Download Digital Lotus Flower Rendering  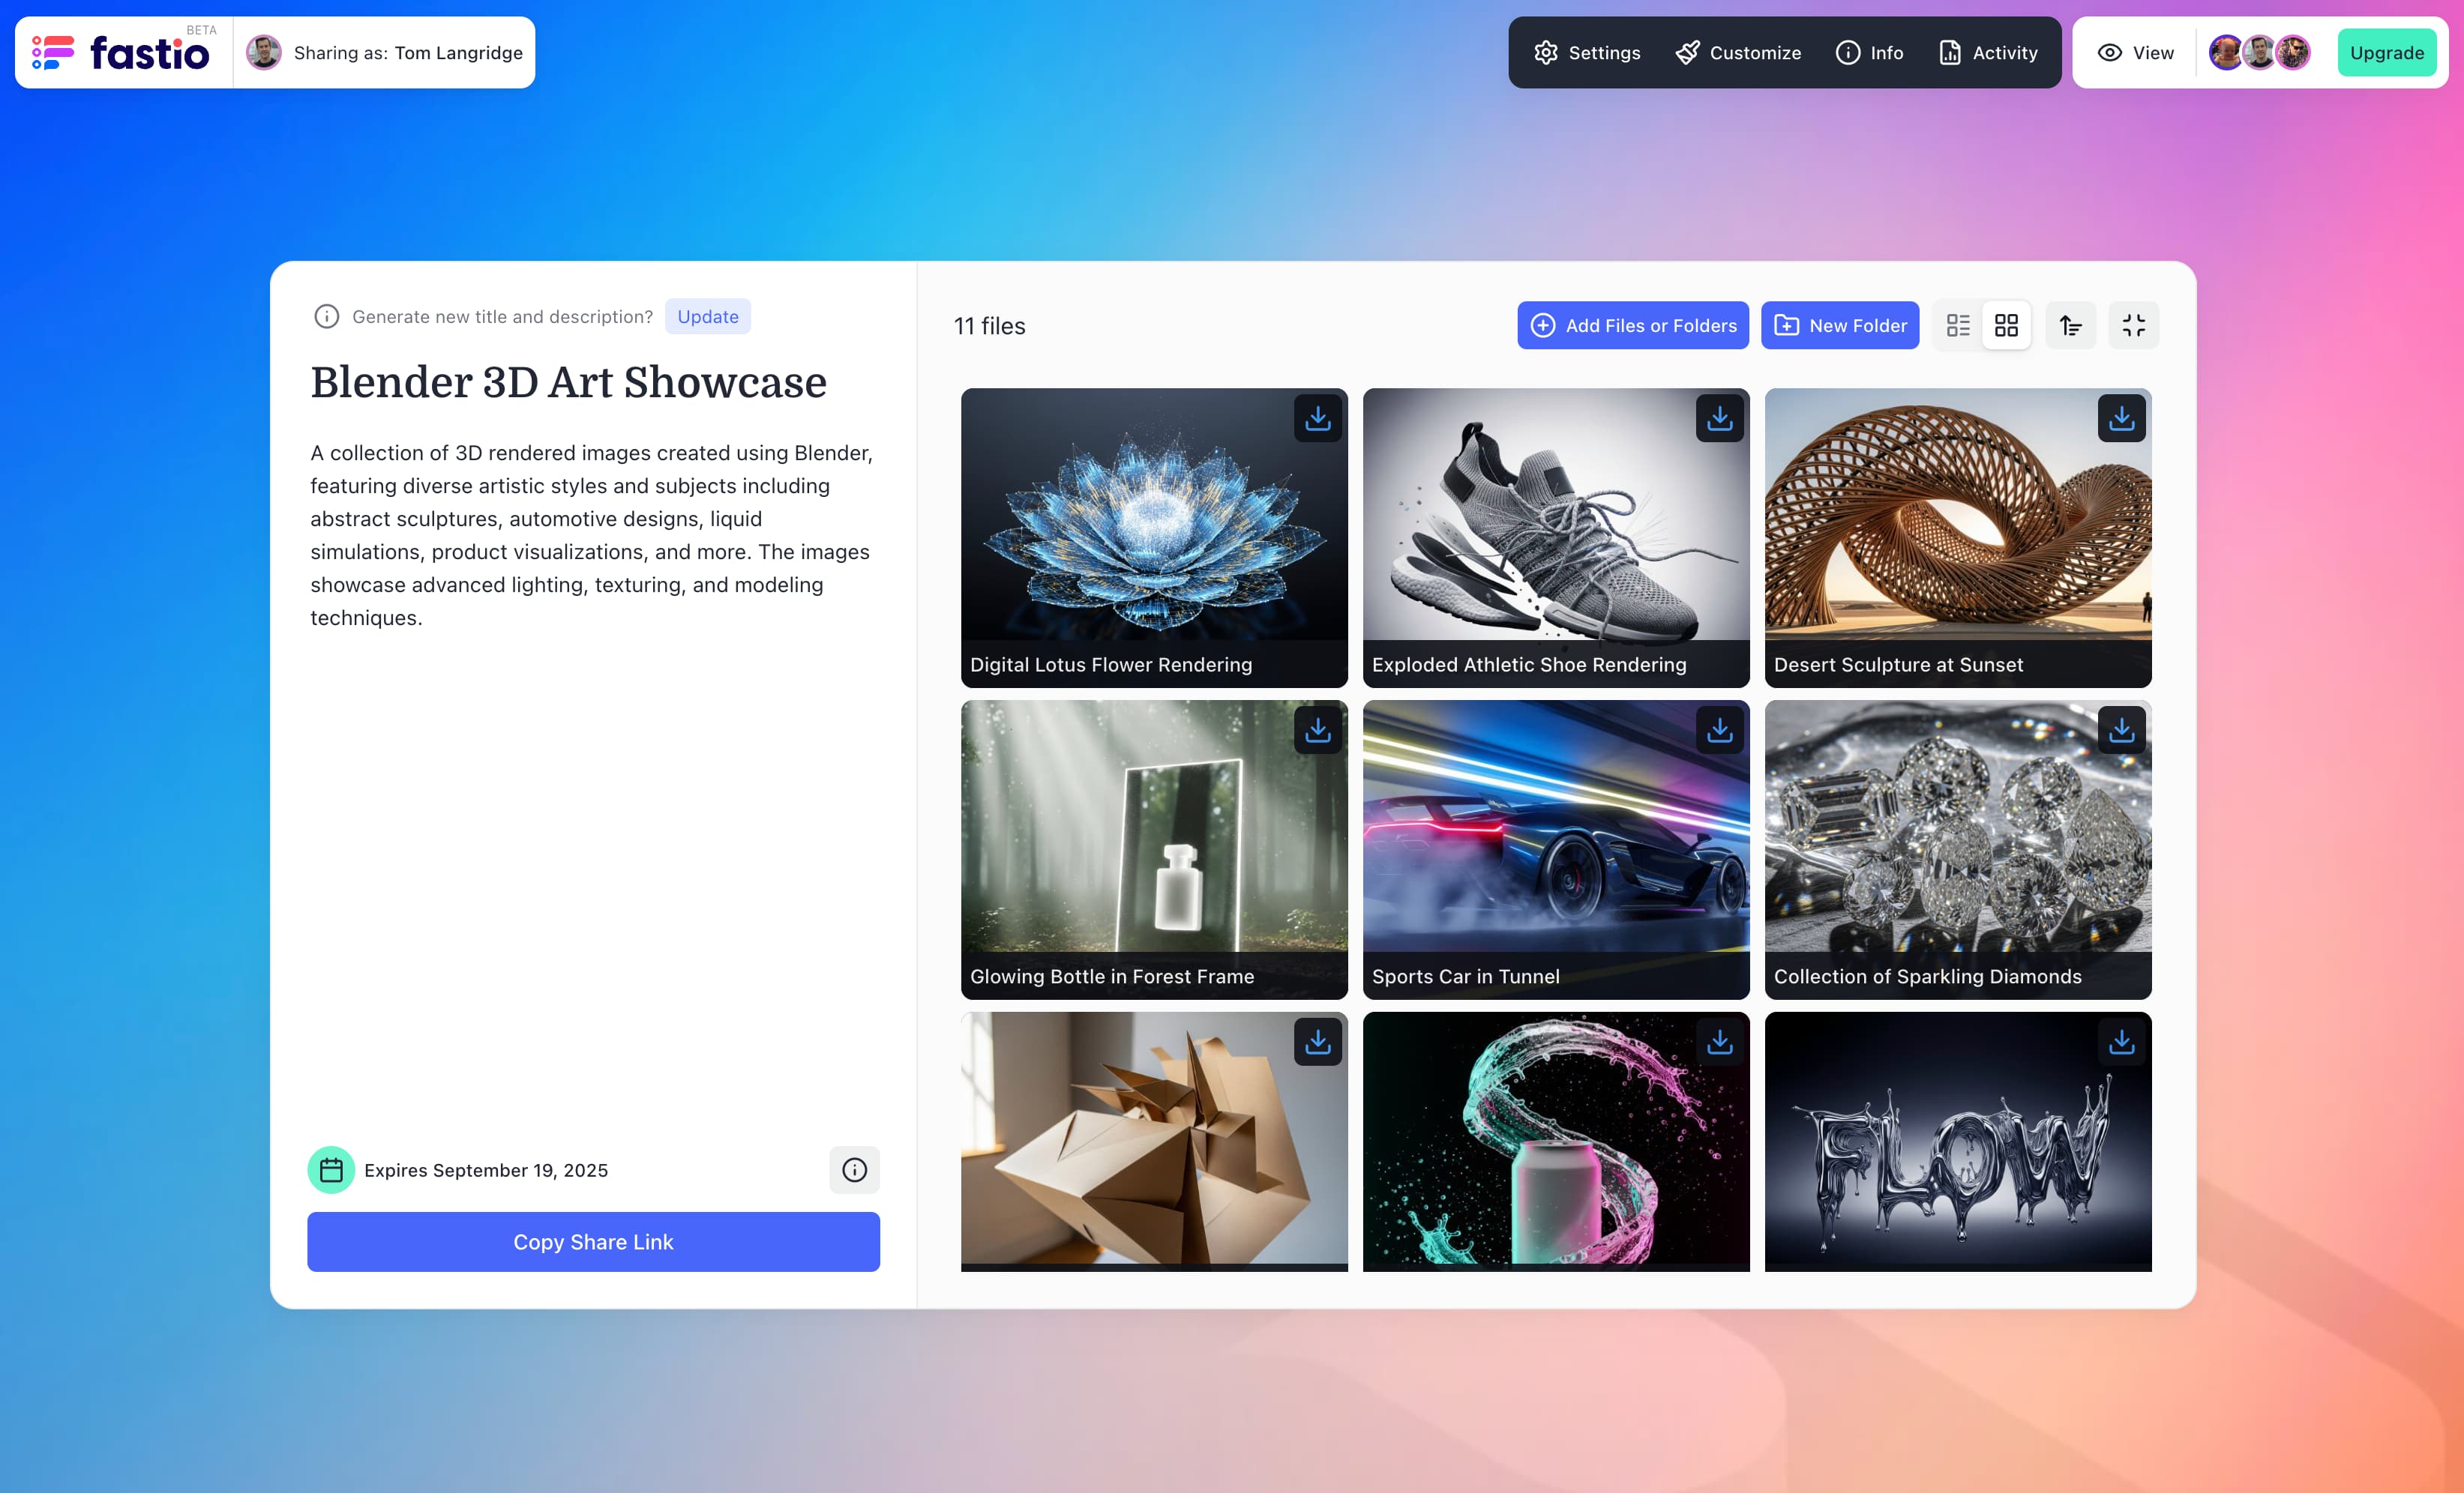coord(1318,419)
